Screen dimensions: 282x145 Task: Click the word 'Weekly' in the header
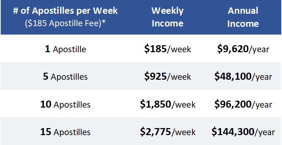click(168, 11)
